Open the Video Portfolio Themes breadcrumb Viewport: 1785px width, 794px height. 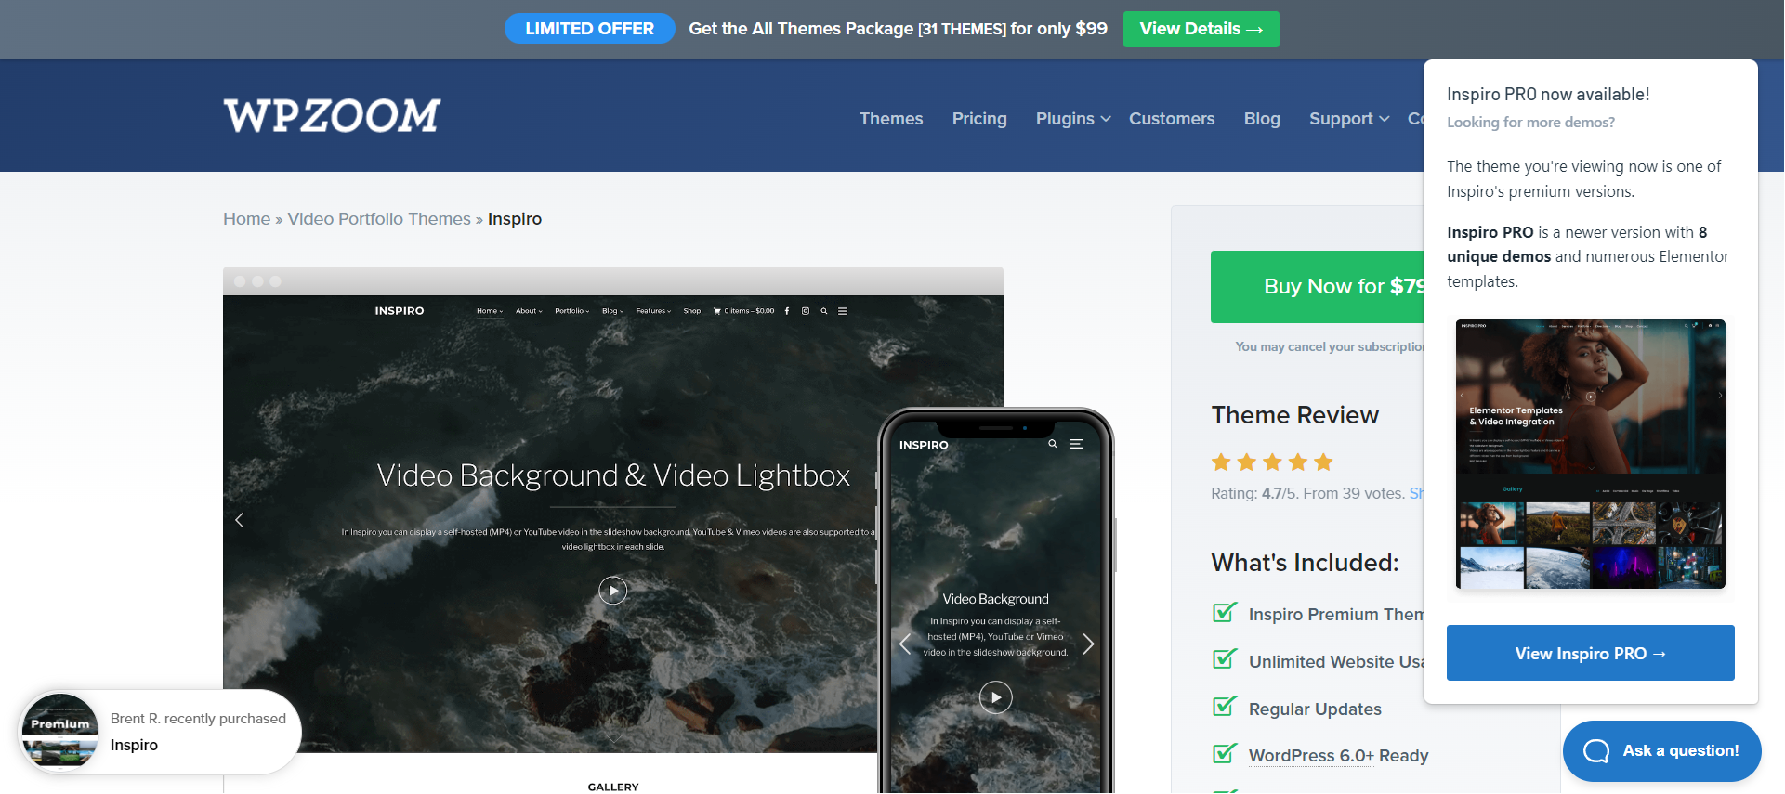[x=379, y=219]
